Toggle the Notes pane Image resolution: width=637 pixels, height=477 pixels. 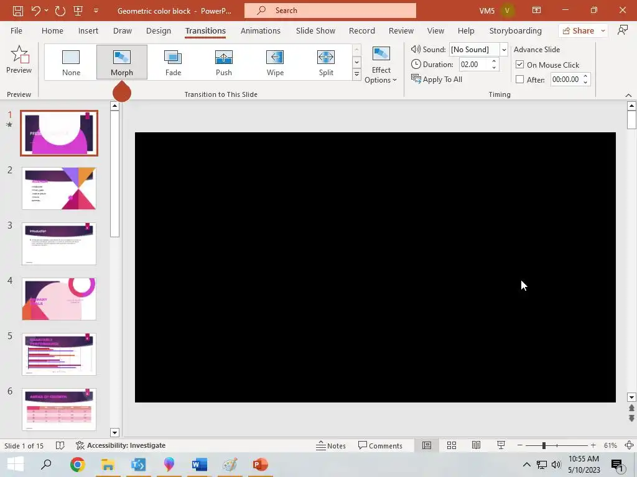pyautogui.click(x=331, y=445)
